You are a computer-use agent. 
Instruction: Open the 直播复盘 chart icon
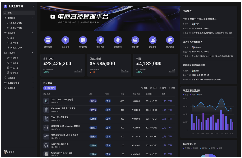point(152,40)
